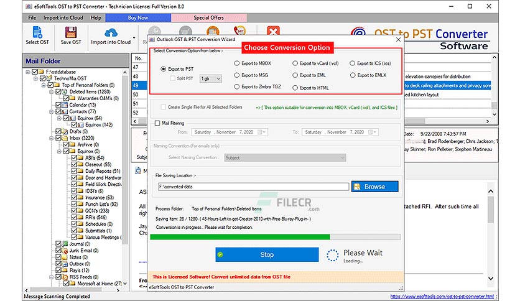520x301 pixels.
Task: Select the Daily Reports (91) folder
Action: pyautogui.click(x=103, y=171)
